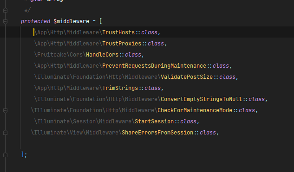Click StartSession class name
The image size is (294, 172).
154,121
